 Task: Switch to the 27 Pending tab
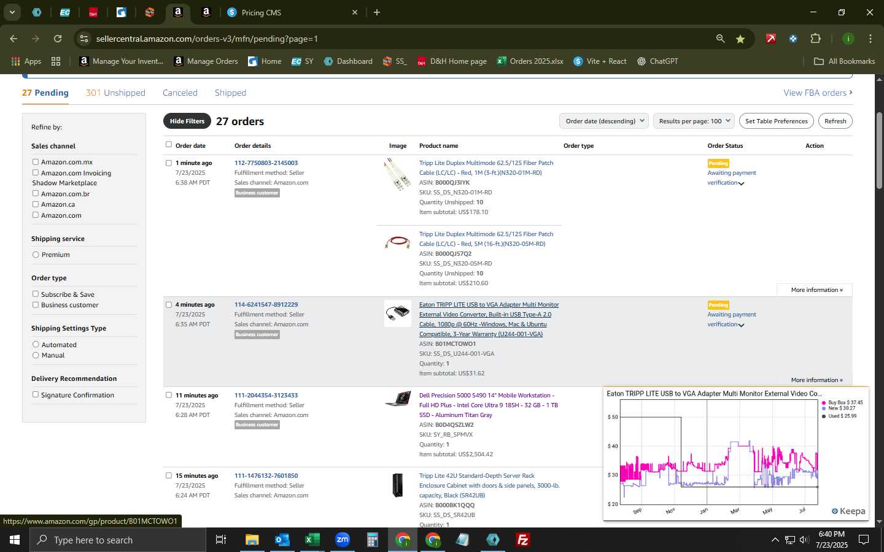point(45,93)
